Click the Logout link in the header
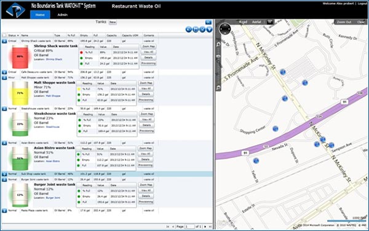369x231 pixels. pos(362,4)
